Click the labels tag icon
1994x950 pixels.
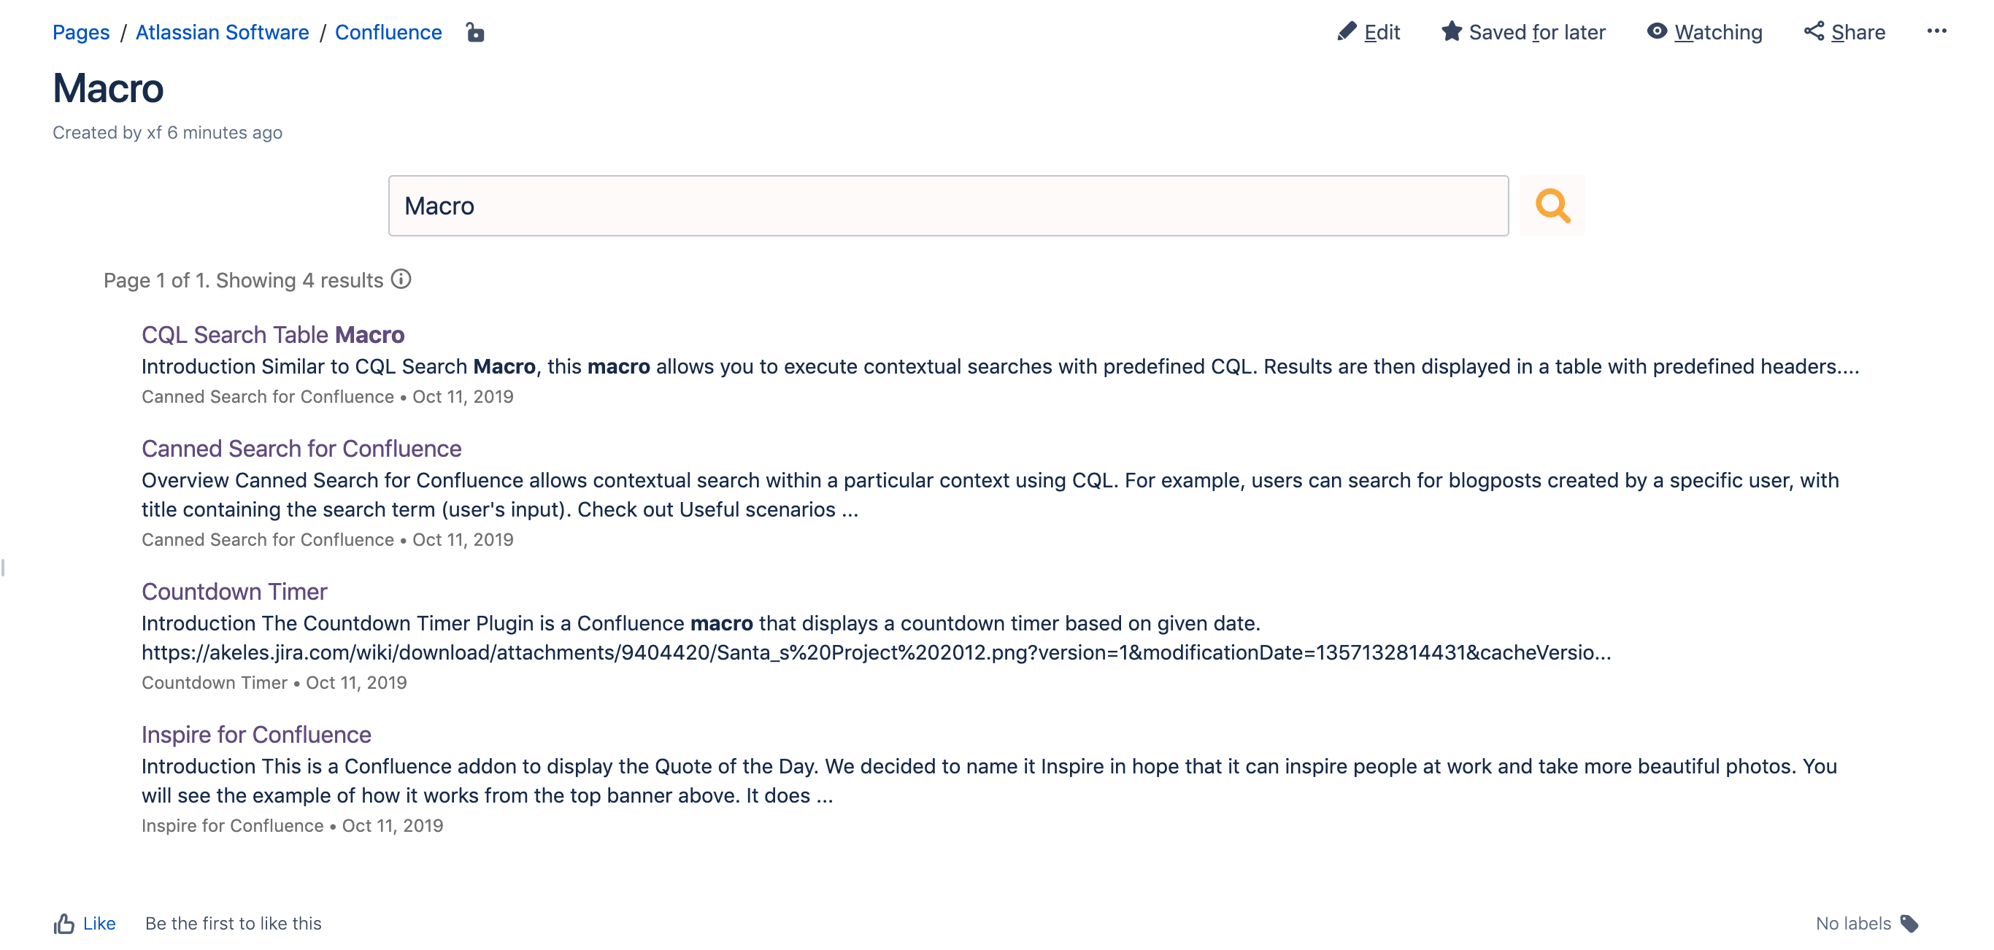pos(1909,924)
